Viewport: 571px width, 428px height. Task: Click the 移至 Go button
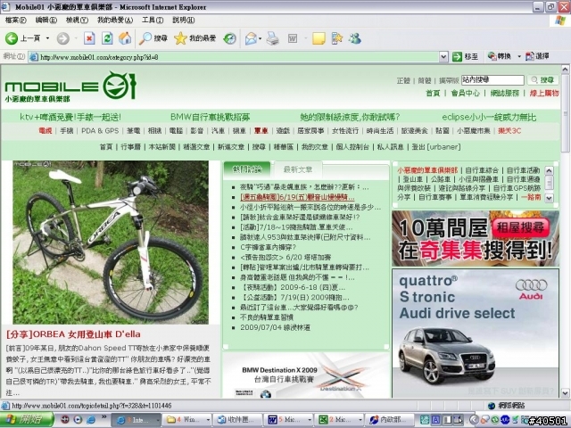point(465,57)
